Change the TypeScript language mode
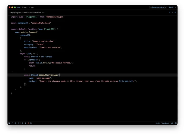The height and width of the screenshot is (135, 185). pos(165,123)
